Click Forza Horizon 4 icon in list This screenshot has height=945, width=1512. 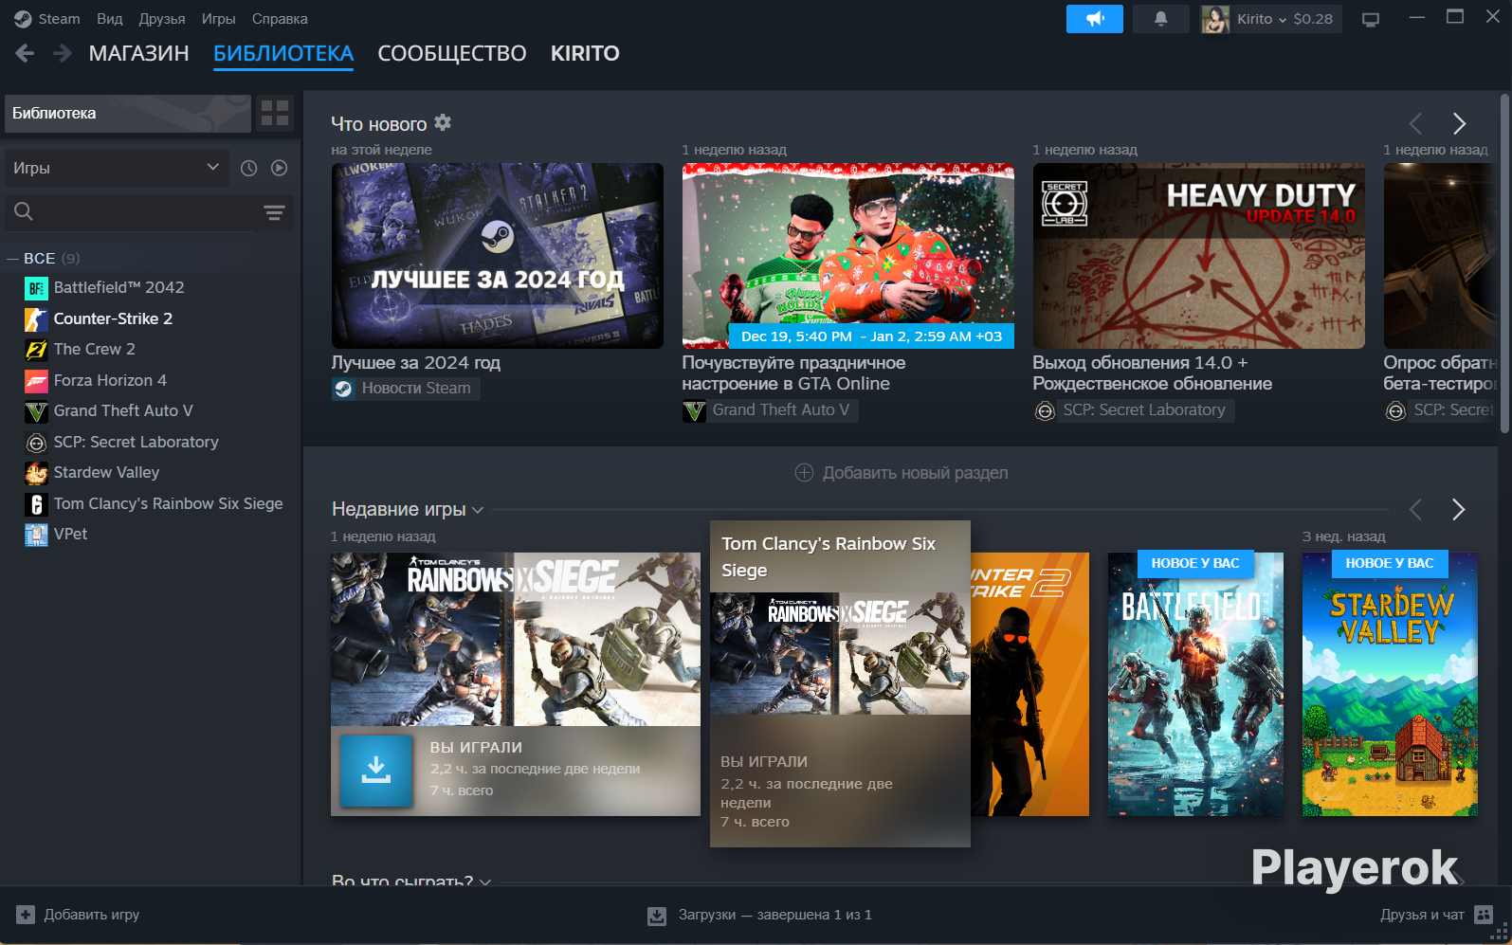(x=36, y=381)
